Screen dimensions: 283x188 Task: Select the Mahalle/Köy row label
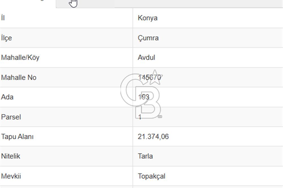(x=20, y=58)
